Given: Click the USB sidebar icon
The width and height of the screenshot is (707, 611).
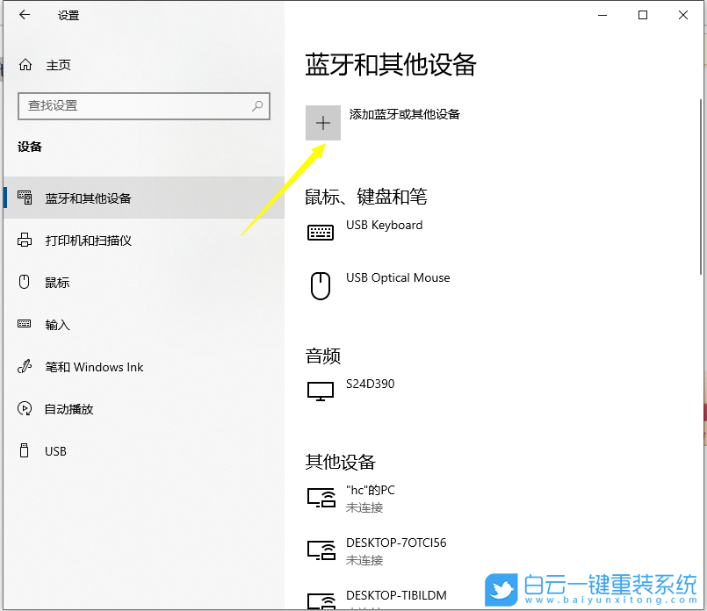Looking at the screenshot, I should tap(23, 451).
